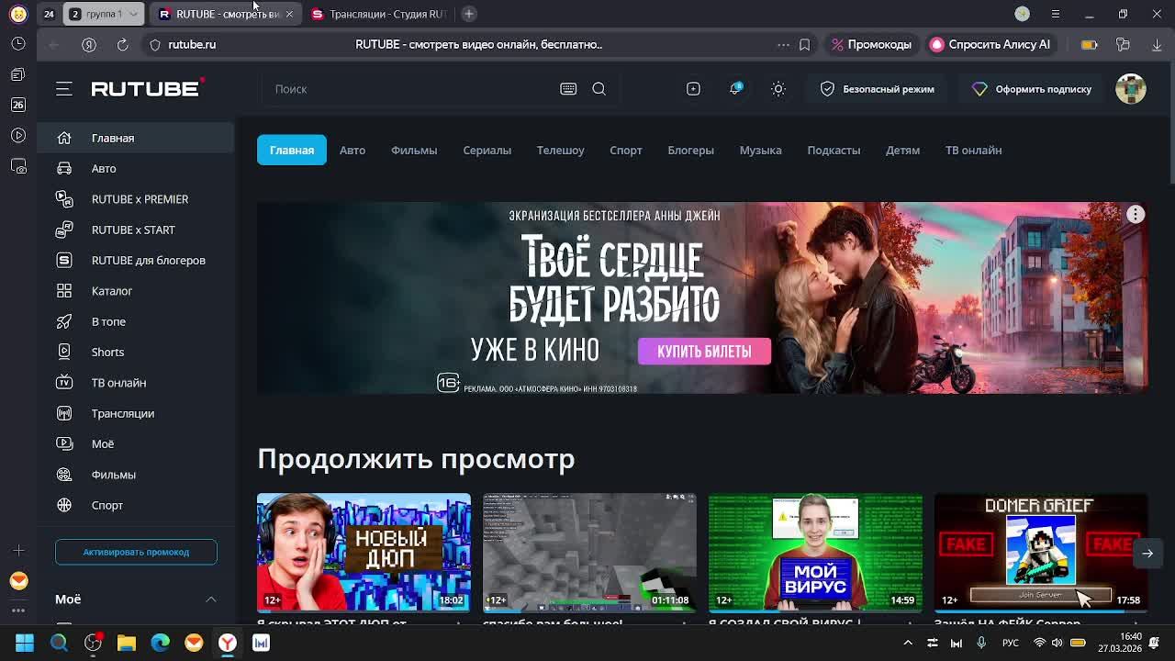
Task: Select the Блогеры category tab
Action: (690, 150)
